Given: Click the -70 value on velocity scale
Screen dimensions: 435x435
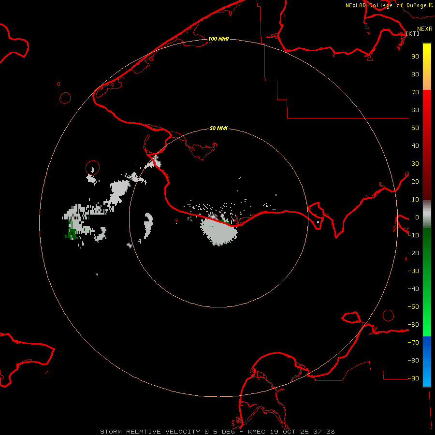Looking at the screenshot, I should click(x=413, y=343).
